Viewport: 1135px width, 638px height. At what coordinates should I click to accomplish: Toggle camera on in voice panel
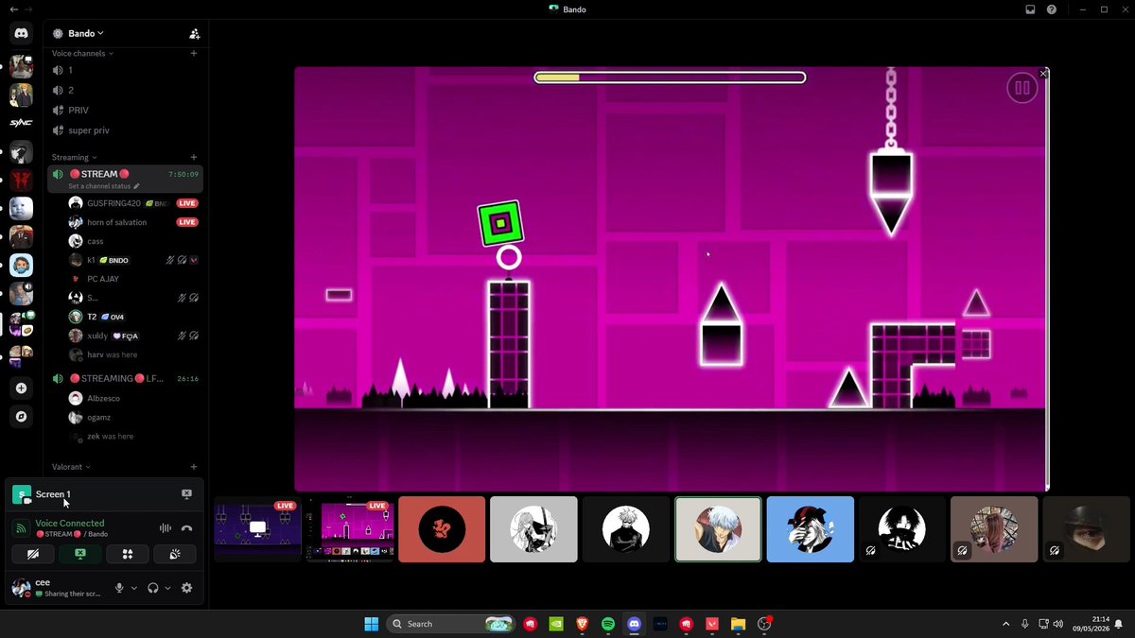(34, 554)
